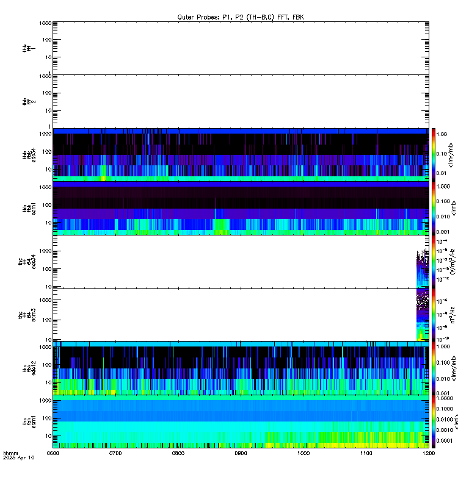Click the thc fff scm3 color bar

434,315
